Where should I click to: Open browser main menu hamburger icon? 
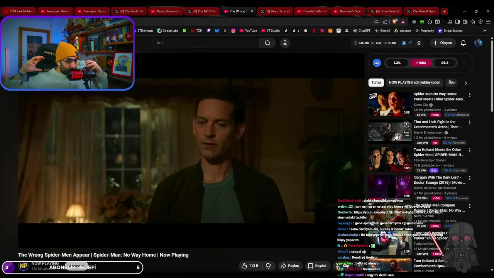(488, 22)
